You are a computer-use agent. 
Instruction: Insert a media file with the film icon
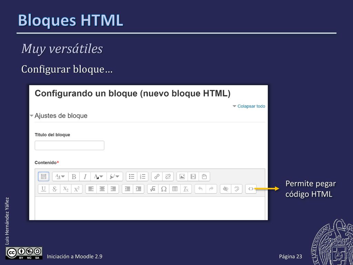coord(193,176)
